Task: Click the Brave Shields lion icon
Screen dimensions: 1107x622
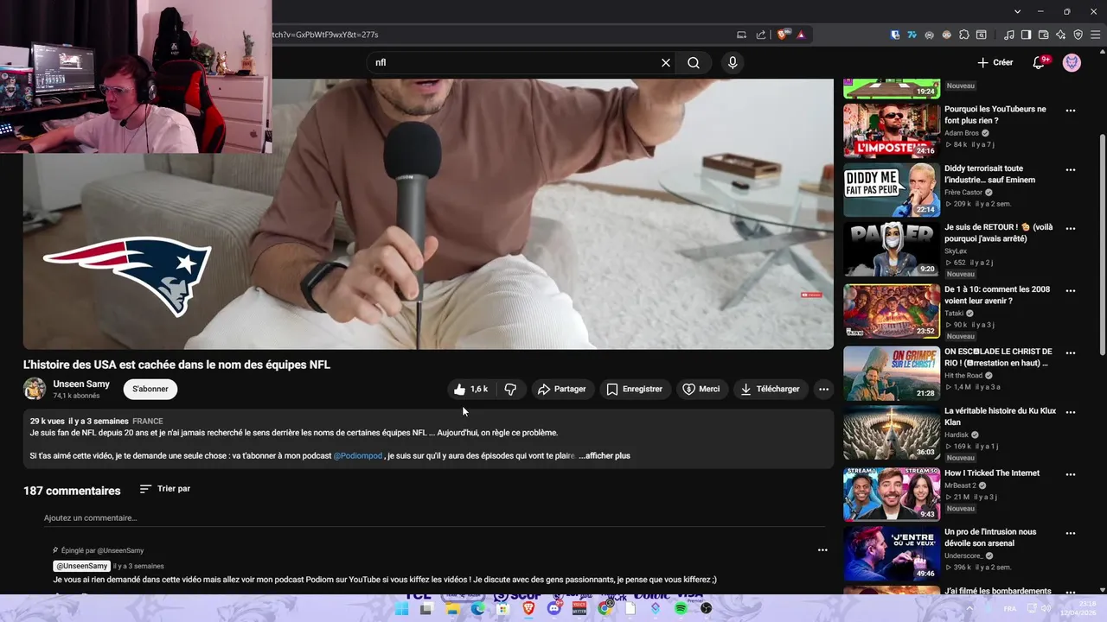Action: coord(782,35)
